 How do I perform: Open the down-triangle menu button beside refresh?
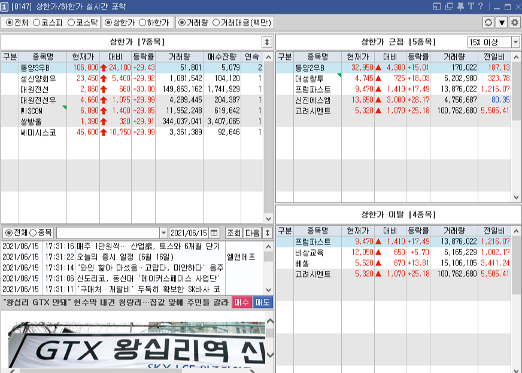[x=502, y=23]
